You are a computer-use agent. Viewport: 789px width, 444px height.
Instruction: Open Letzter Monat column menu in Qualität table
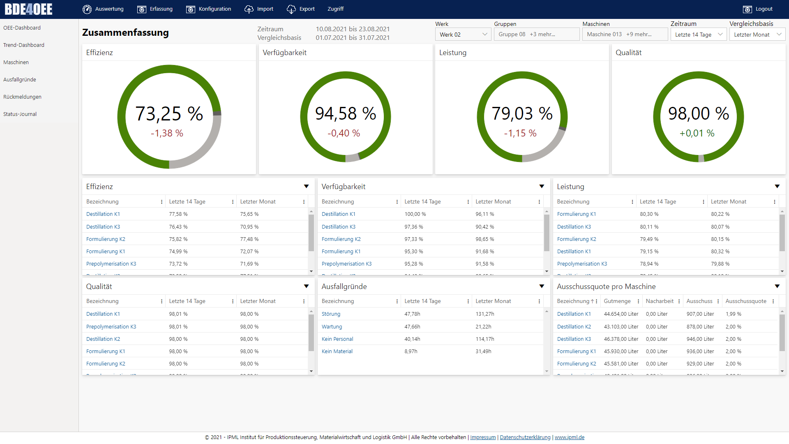click(x=304, y=301)
